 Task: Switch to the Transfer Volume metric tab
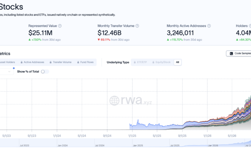coord(61,62)
